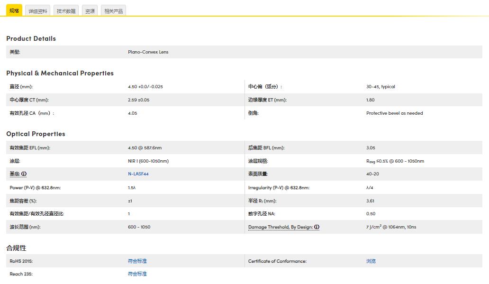
Task: Click the 7 J/cm² damage threshold value
Action: tap(391, 227)
